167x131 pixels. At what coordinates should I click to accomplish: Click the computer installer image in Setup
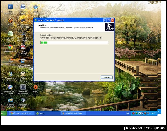(x=110, y=27)
